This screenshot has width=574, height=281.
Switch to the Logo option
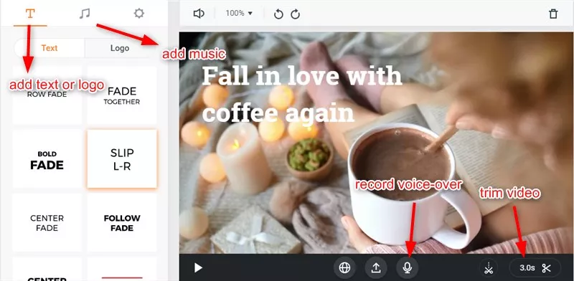(120, 48)
